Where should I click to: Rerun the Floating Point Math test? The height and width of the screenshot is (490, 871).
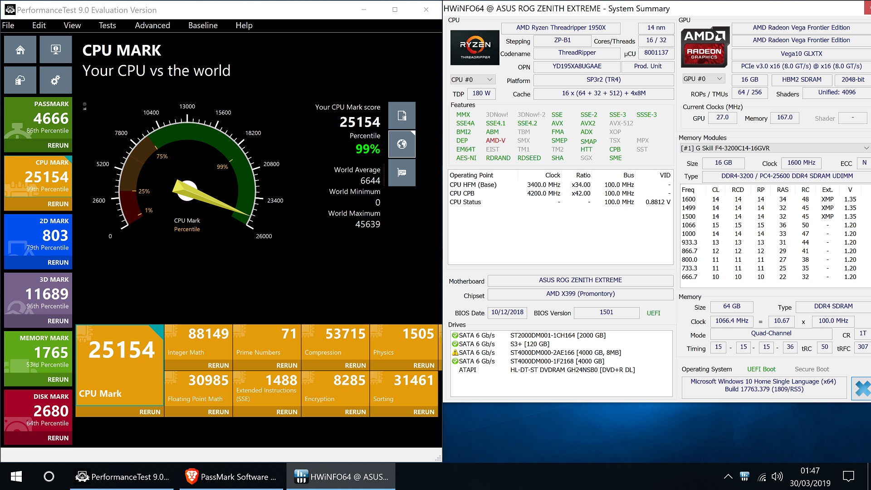(x=218, y=412)
